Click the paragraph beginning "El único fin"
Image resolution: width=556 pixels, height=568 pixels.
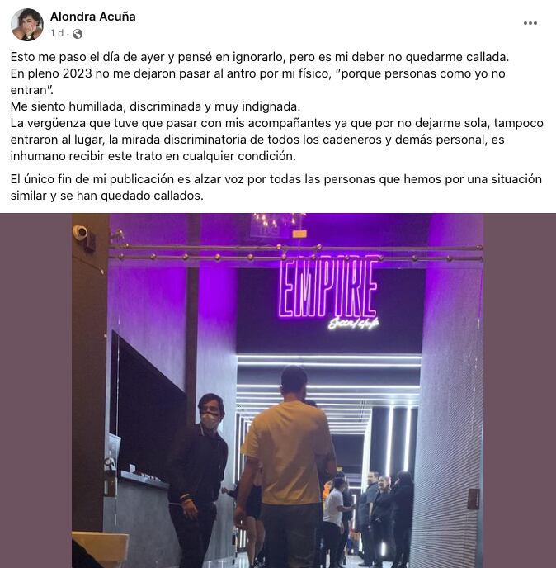click(x=276, y=187)
